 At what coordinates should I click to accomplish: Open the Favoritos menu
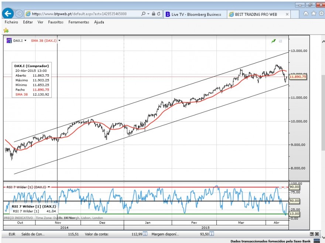point(56,22)
